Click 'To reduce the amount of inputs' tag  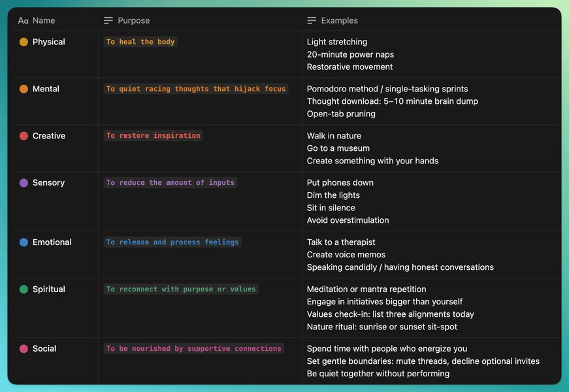pos(170,183)
